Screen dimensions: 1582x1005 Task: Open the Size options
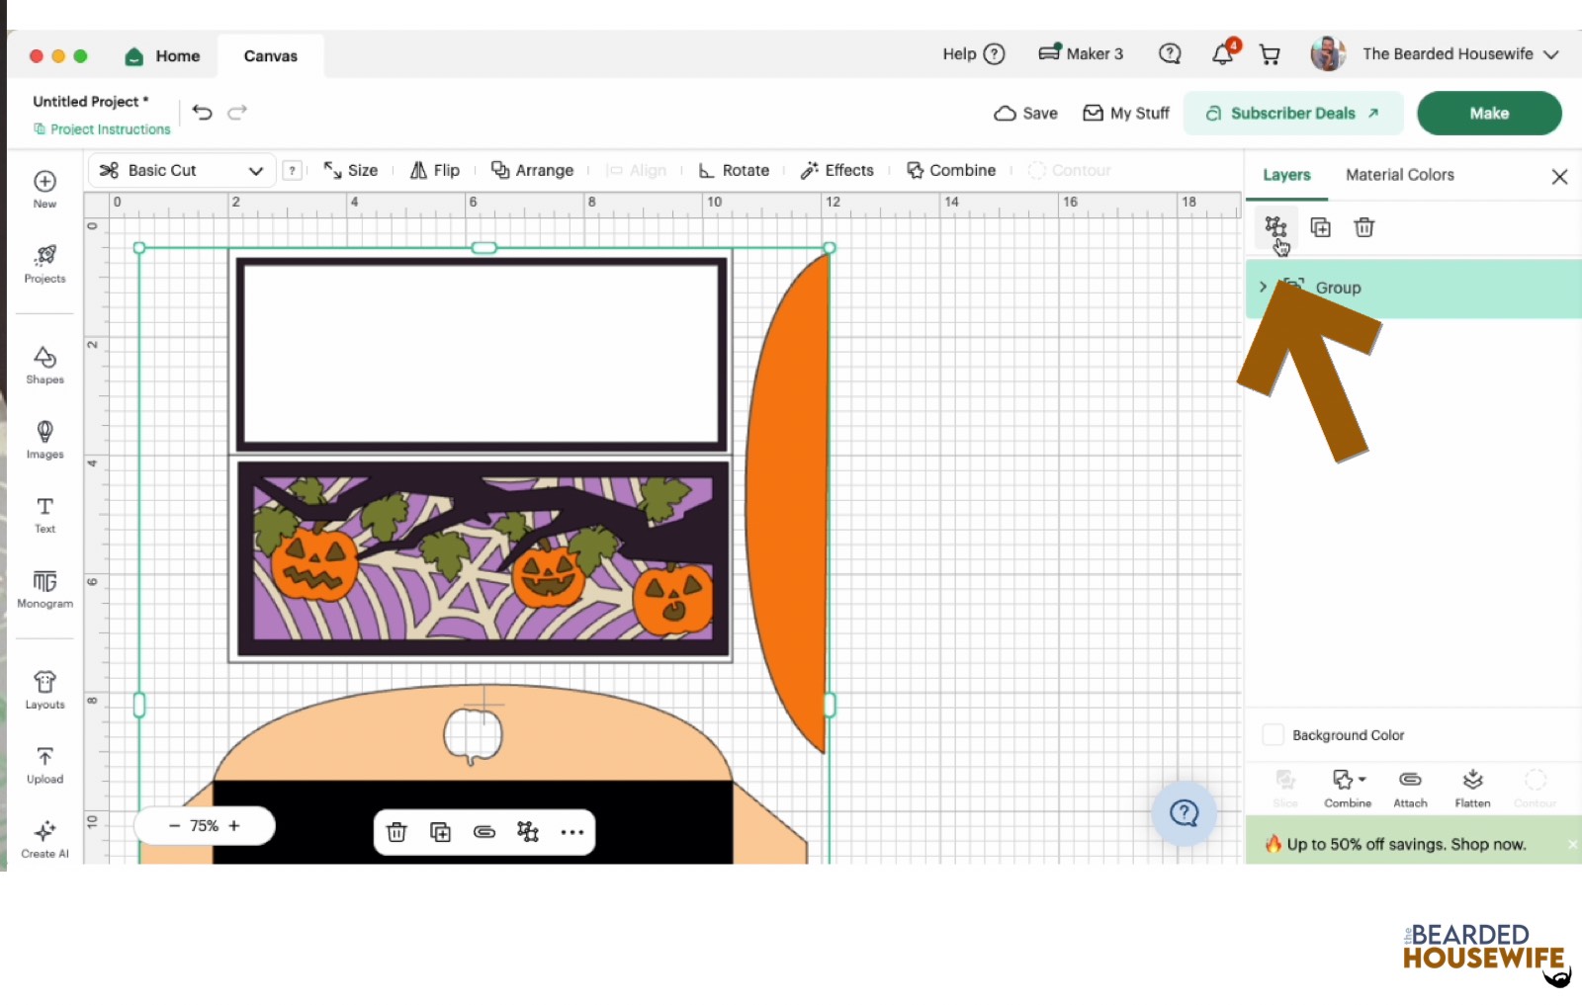pyautogui.click(x=350, y=170)
